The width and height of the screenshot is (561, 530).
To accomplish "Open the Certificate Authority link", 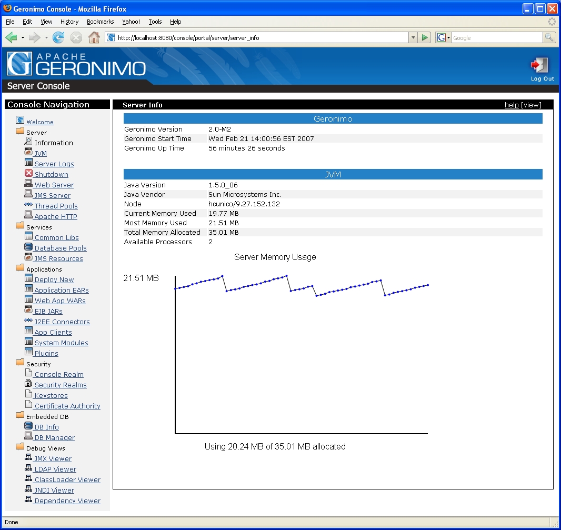I will [x=67, y=406].
